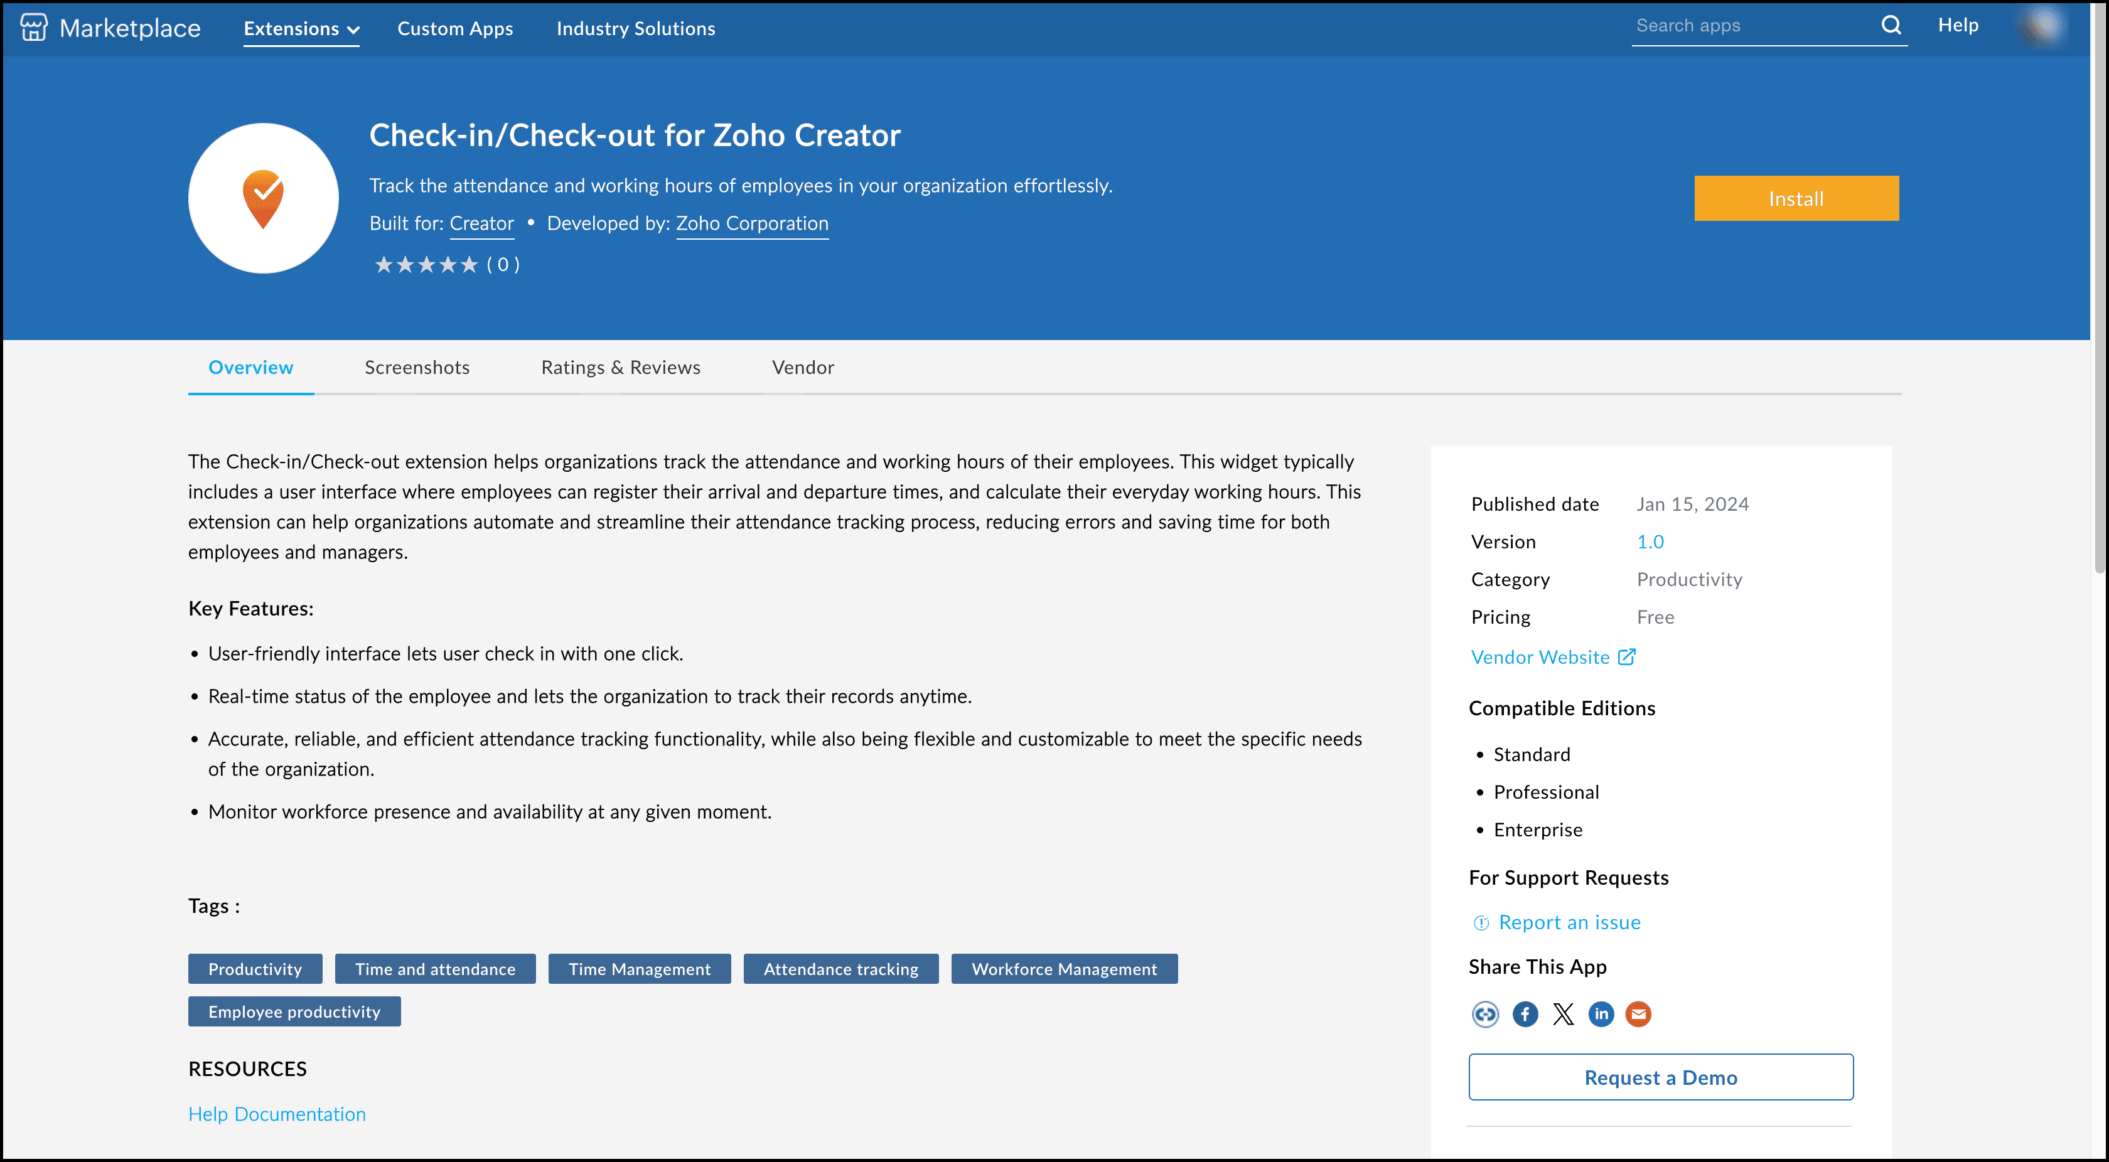Share the app on Facebook
This screenshot has height=1162, width=2109.
[x=1525, y=1014]
